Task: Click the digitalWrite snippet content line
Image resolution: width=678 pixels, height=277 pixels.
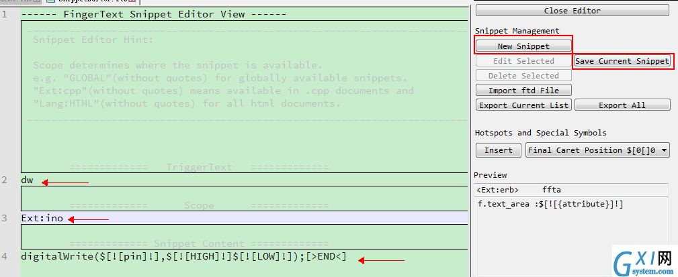Action: 244,256
